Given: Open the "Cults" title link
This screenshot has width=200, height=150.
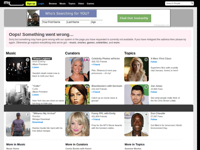Looking at the screenshot, I should (x=36, y=86).
